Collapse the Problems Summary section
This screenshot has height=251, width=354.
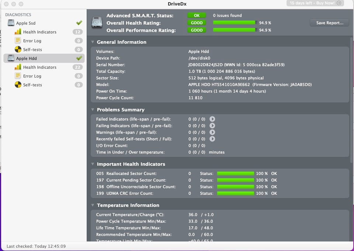click(93, 110)
